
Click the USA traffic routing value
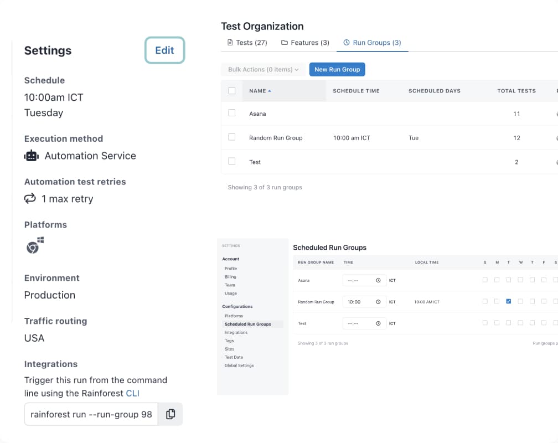(x=34, y=338)
